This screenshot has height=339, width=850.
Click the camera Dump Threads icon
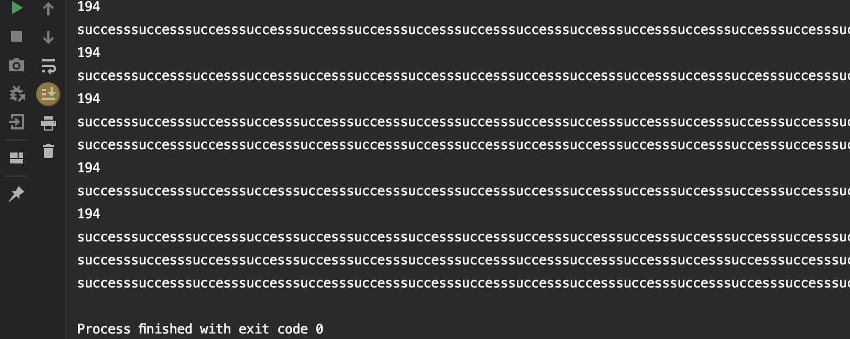point(16,65)
